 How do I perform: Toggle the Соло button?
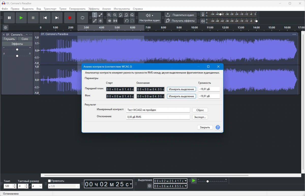(25, 39)
